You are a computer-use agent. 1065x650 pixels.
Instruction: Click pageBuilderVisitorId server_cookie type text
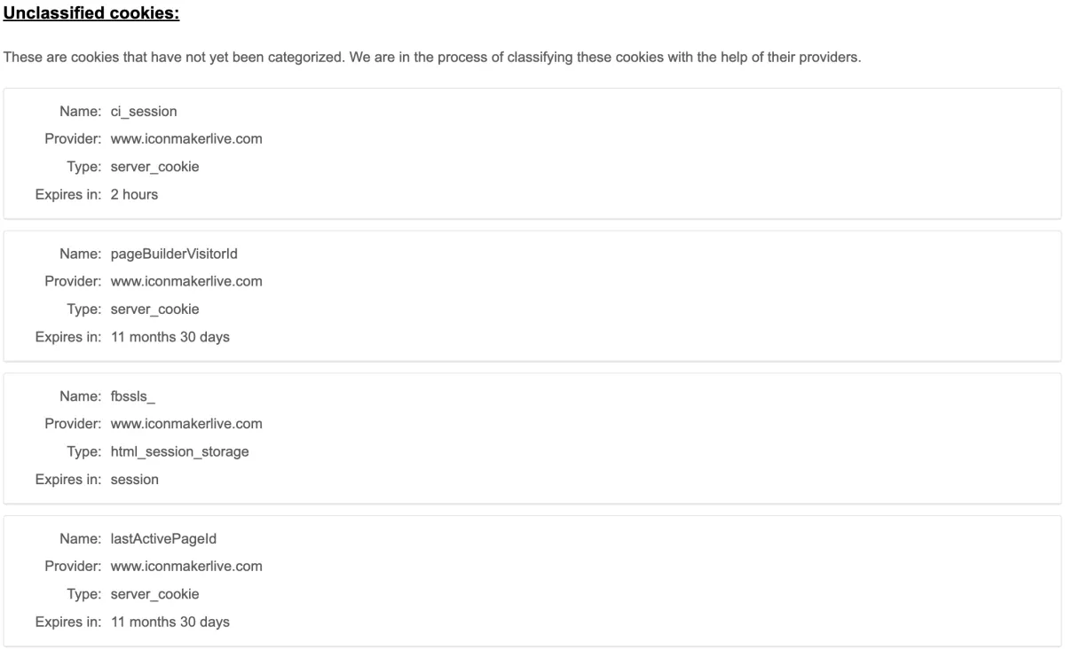click(x=154, y=309)
